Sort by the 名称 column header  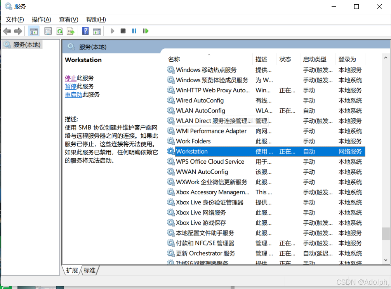209,59
